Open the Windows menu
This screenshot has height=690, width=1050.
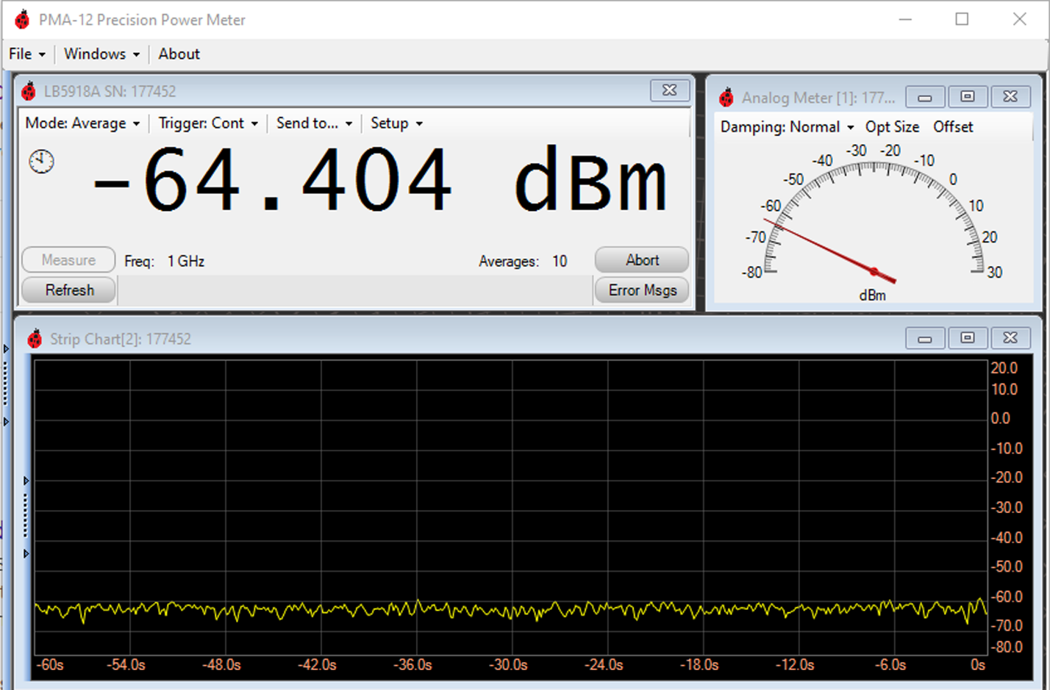coord(101,54)
